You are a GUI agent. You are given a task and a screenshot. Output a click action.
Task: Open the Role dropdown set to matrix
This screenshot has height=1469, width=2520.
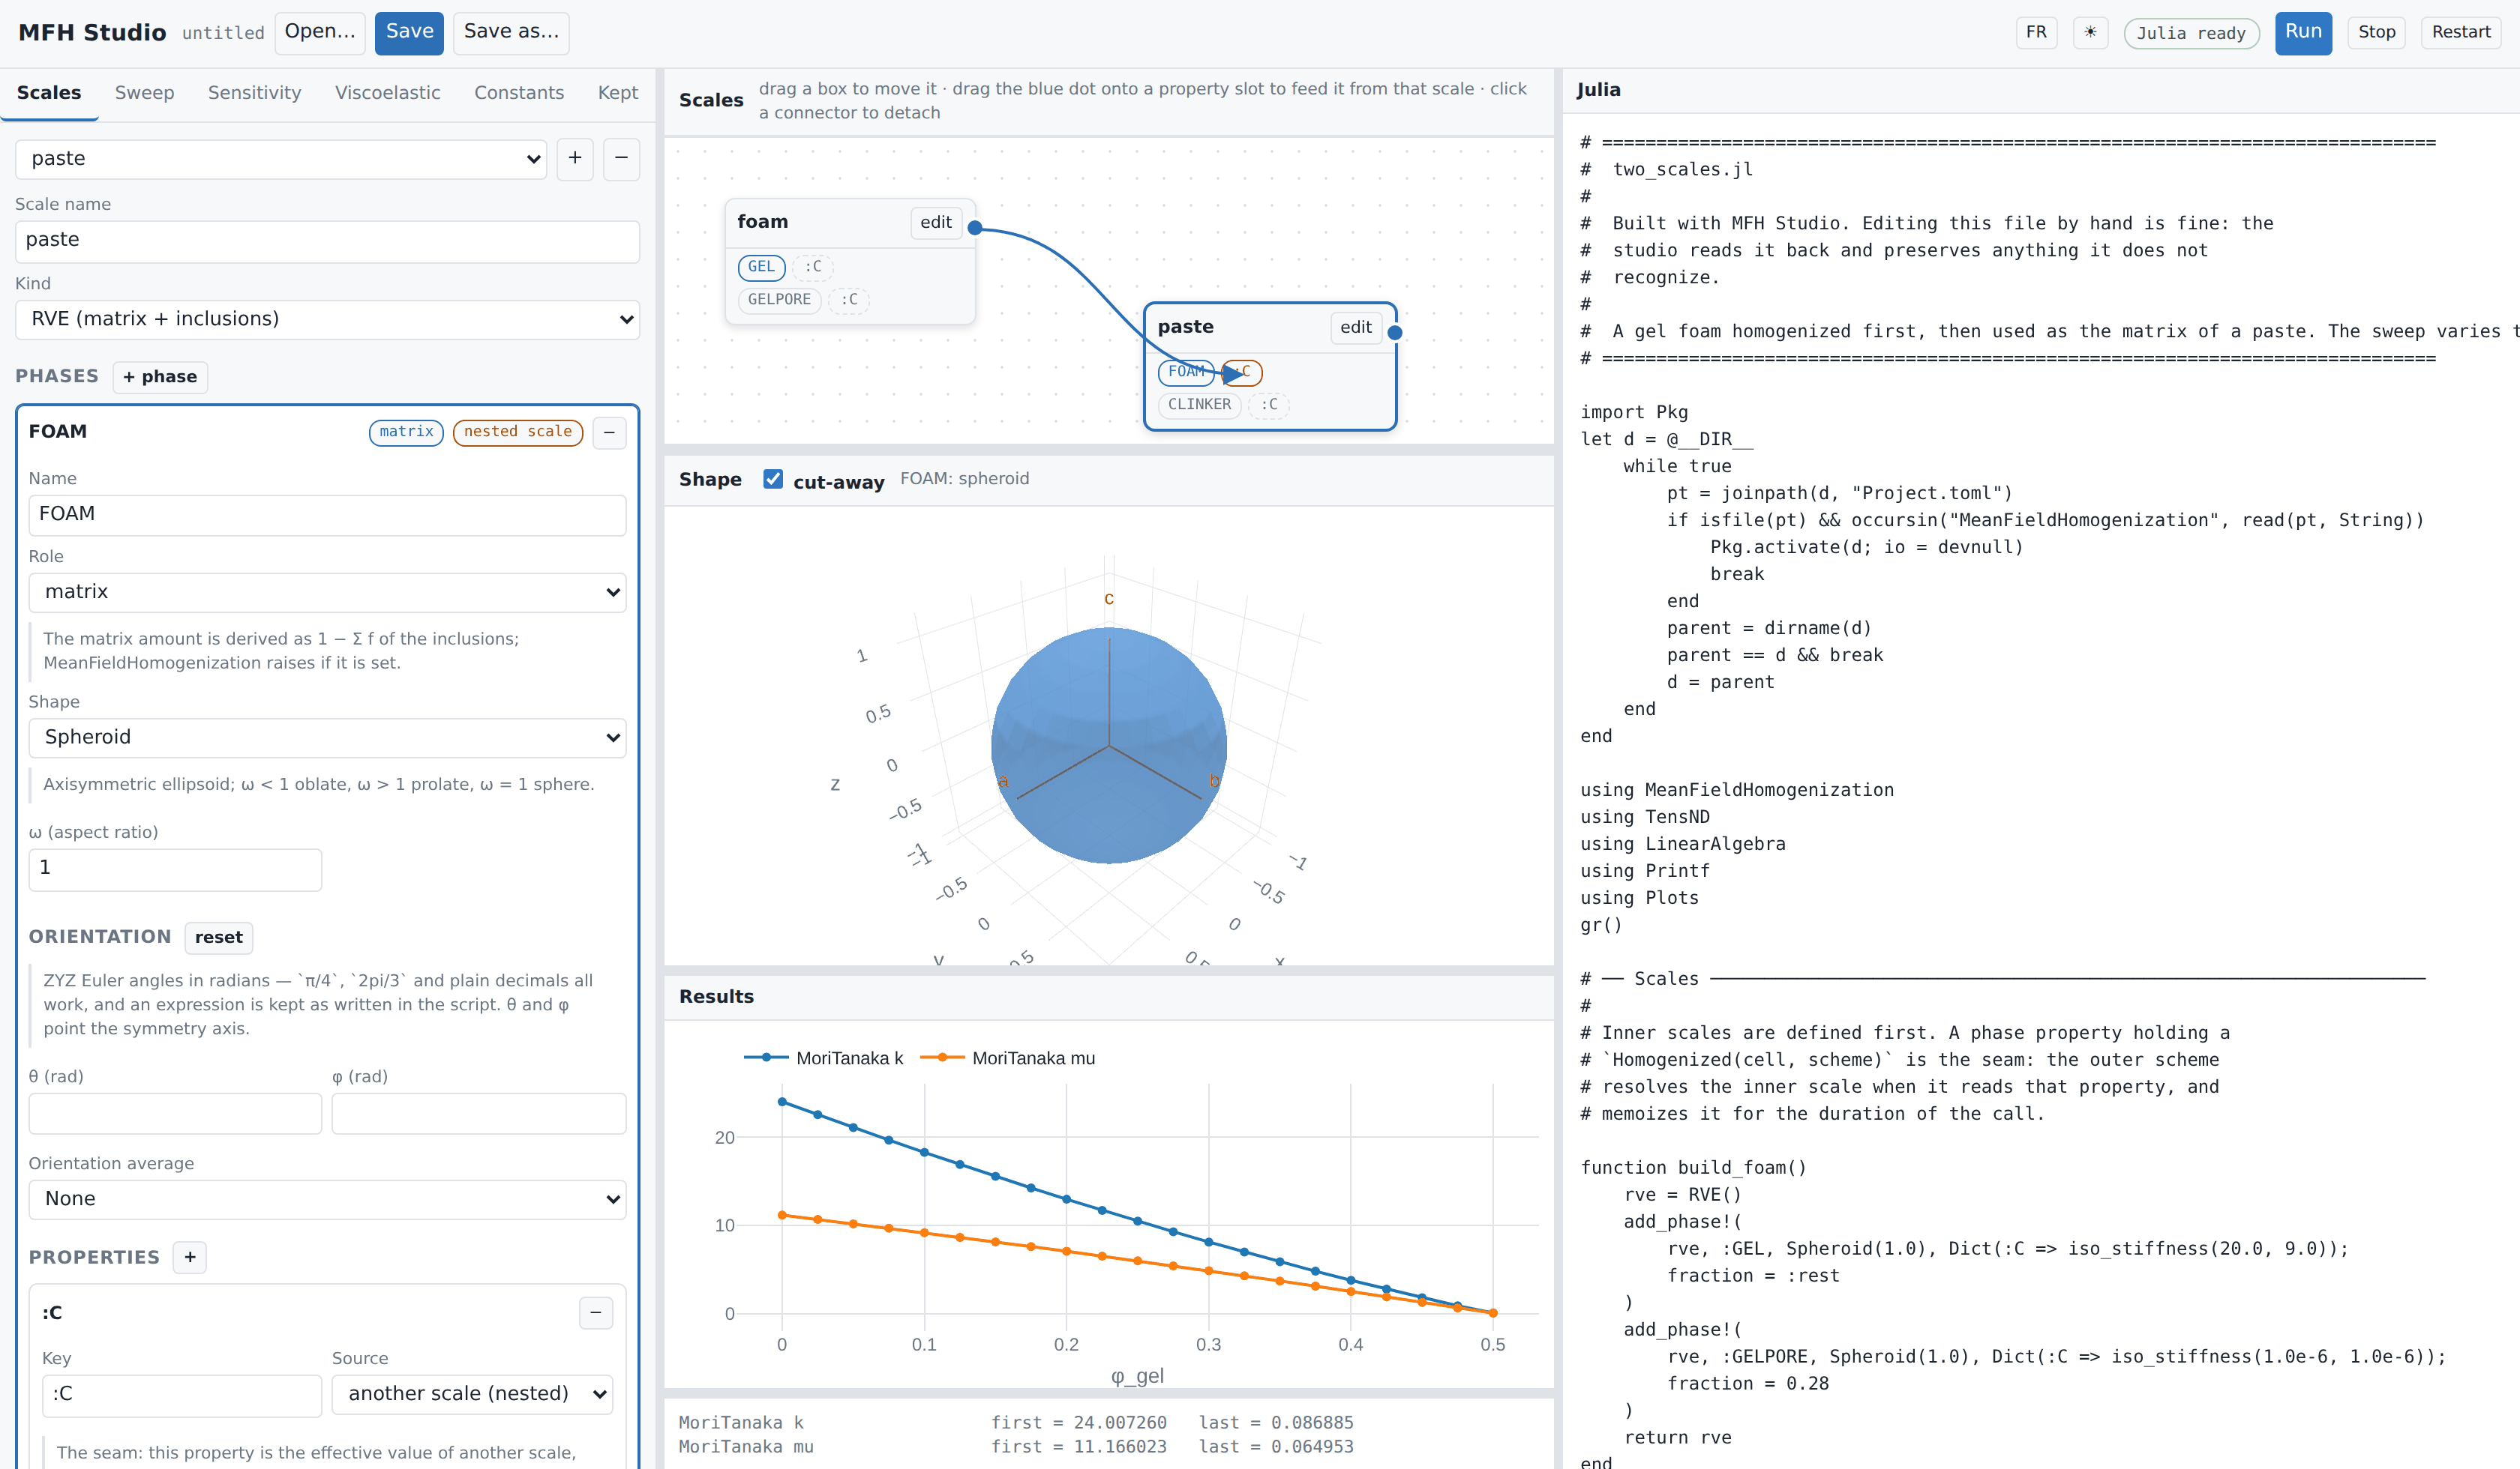pyautogui.click(x=327, y=593)
